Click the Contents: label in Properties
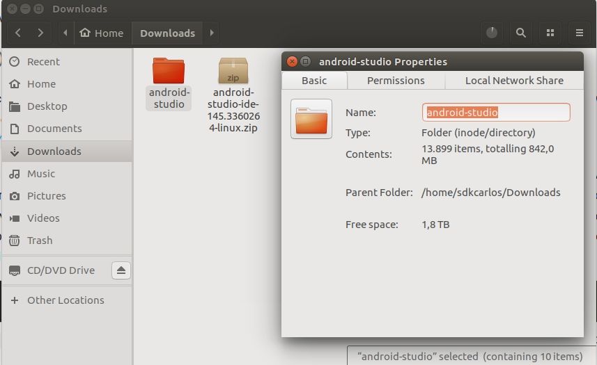 [369, 154]
